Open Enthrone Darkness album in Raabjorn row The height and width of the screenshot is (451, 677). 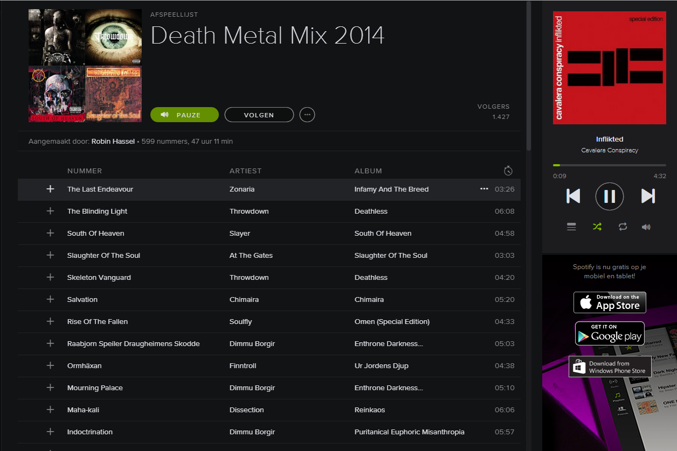(x=389, y=343)
